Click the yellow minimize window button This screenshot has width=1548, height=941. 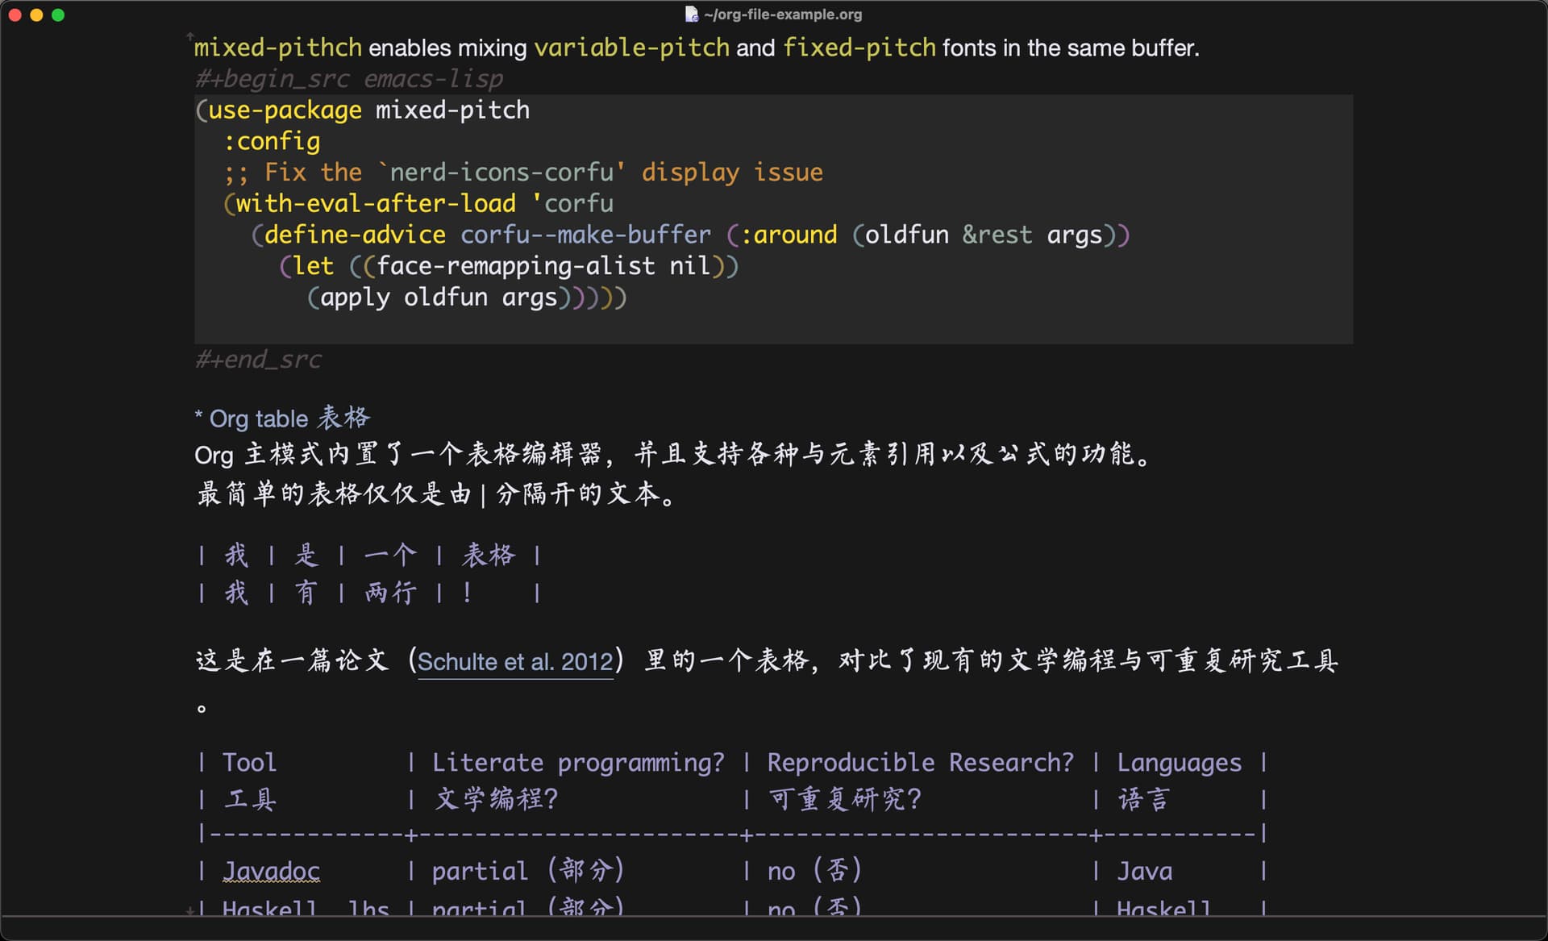pos(36,15)
